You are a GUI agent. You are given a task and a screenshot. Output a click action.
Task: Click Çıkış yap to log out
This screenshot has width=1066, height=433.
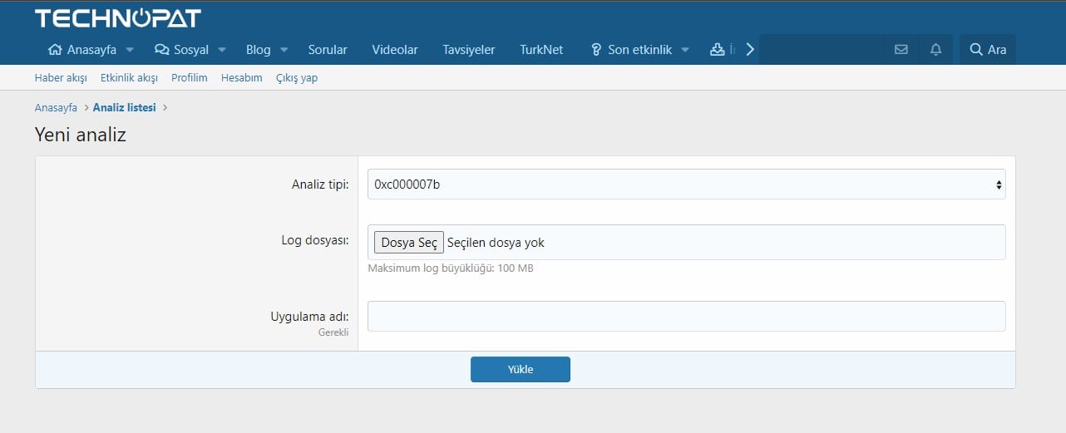click(x=297, y=77)
